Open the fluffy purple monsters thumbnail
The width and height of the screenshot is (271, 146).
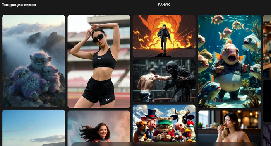click(34, 61)
